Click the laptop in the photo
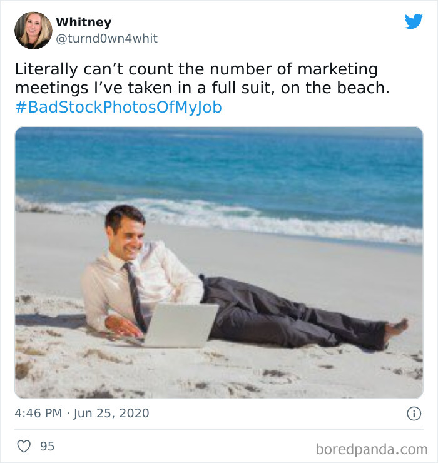This screenshot has width=438, height=463. pyautogui.click(x=180, y=324)
